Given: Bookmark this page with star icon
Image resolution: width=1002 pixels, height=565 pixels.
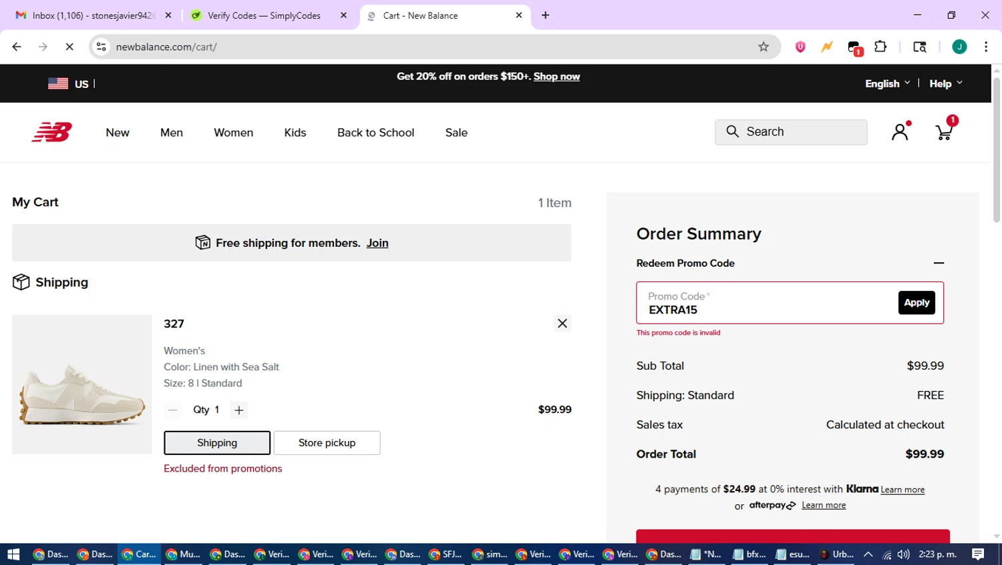Looking at the screenshot, I should pos(764,47).
